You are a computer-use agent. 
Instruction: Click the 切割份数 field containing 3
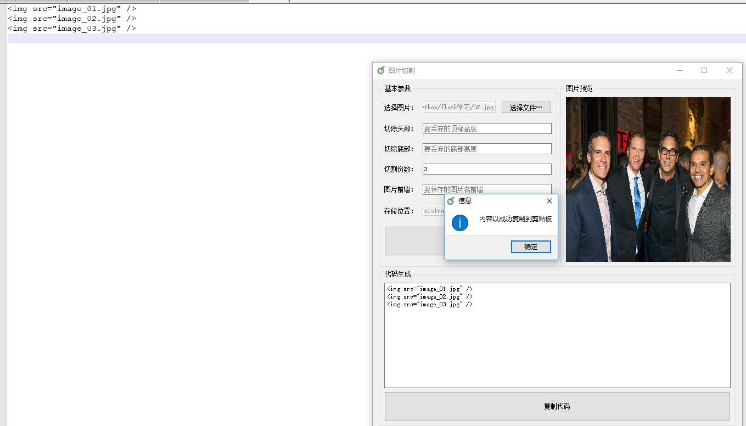pyautogui.click(x=486, y=169)
